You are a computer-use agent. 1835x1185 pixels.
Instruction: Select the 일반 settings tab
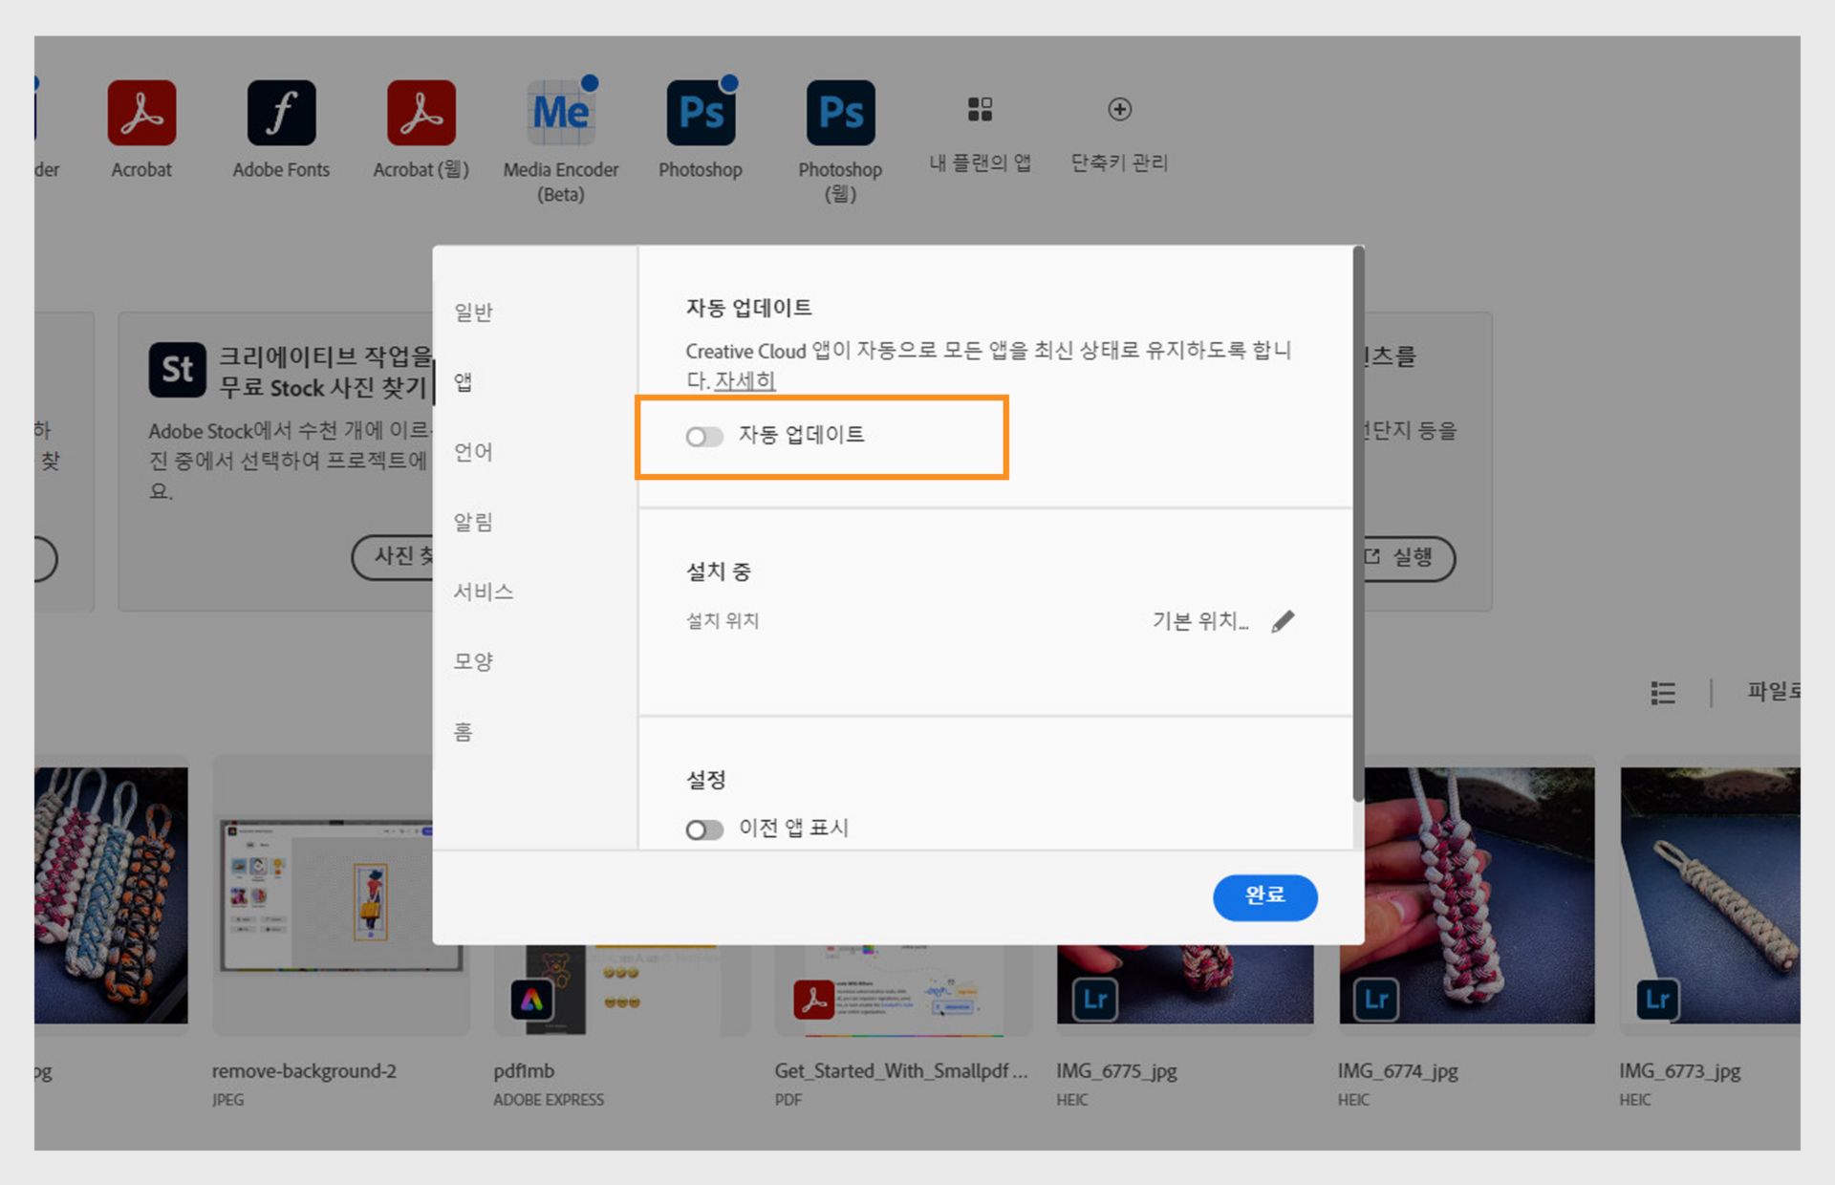(x=473, y=312)
